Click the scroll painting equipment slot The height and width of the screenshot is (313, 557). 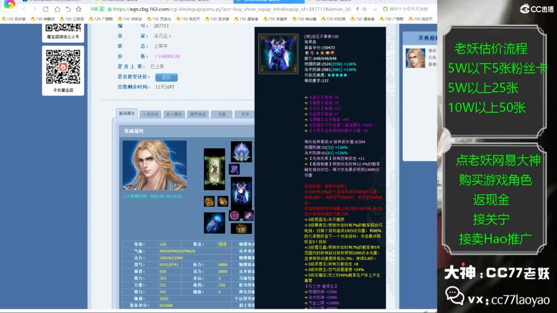(215, 169)
